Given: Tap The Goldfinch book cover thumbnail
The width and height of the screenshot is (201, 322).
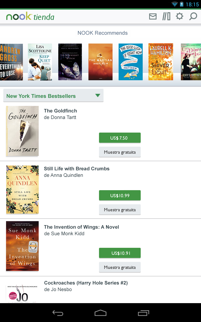Looking at the screenshot, I should (22, 131).
